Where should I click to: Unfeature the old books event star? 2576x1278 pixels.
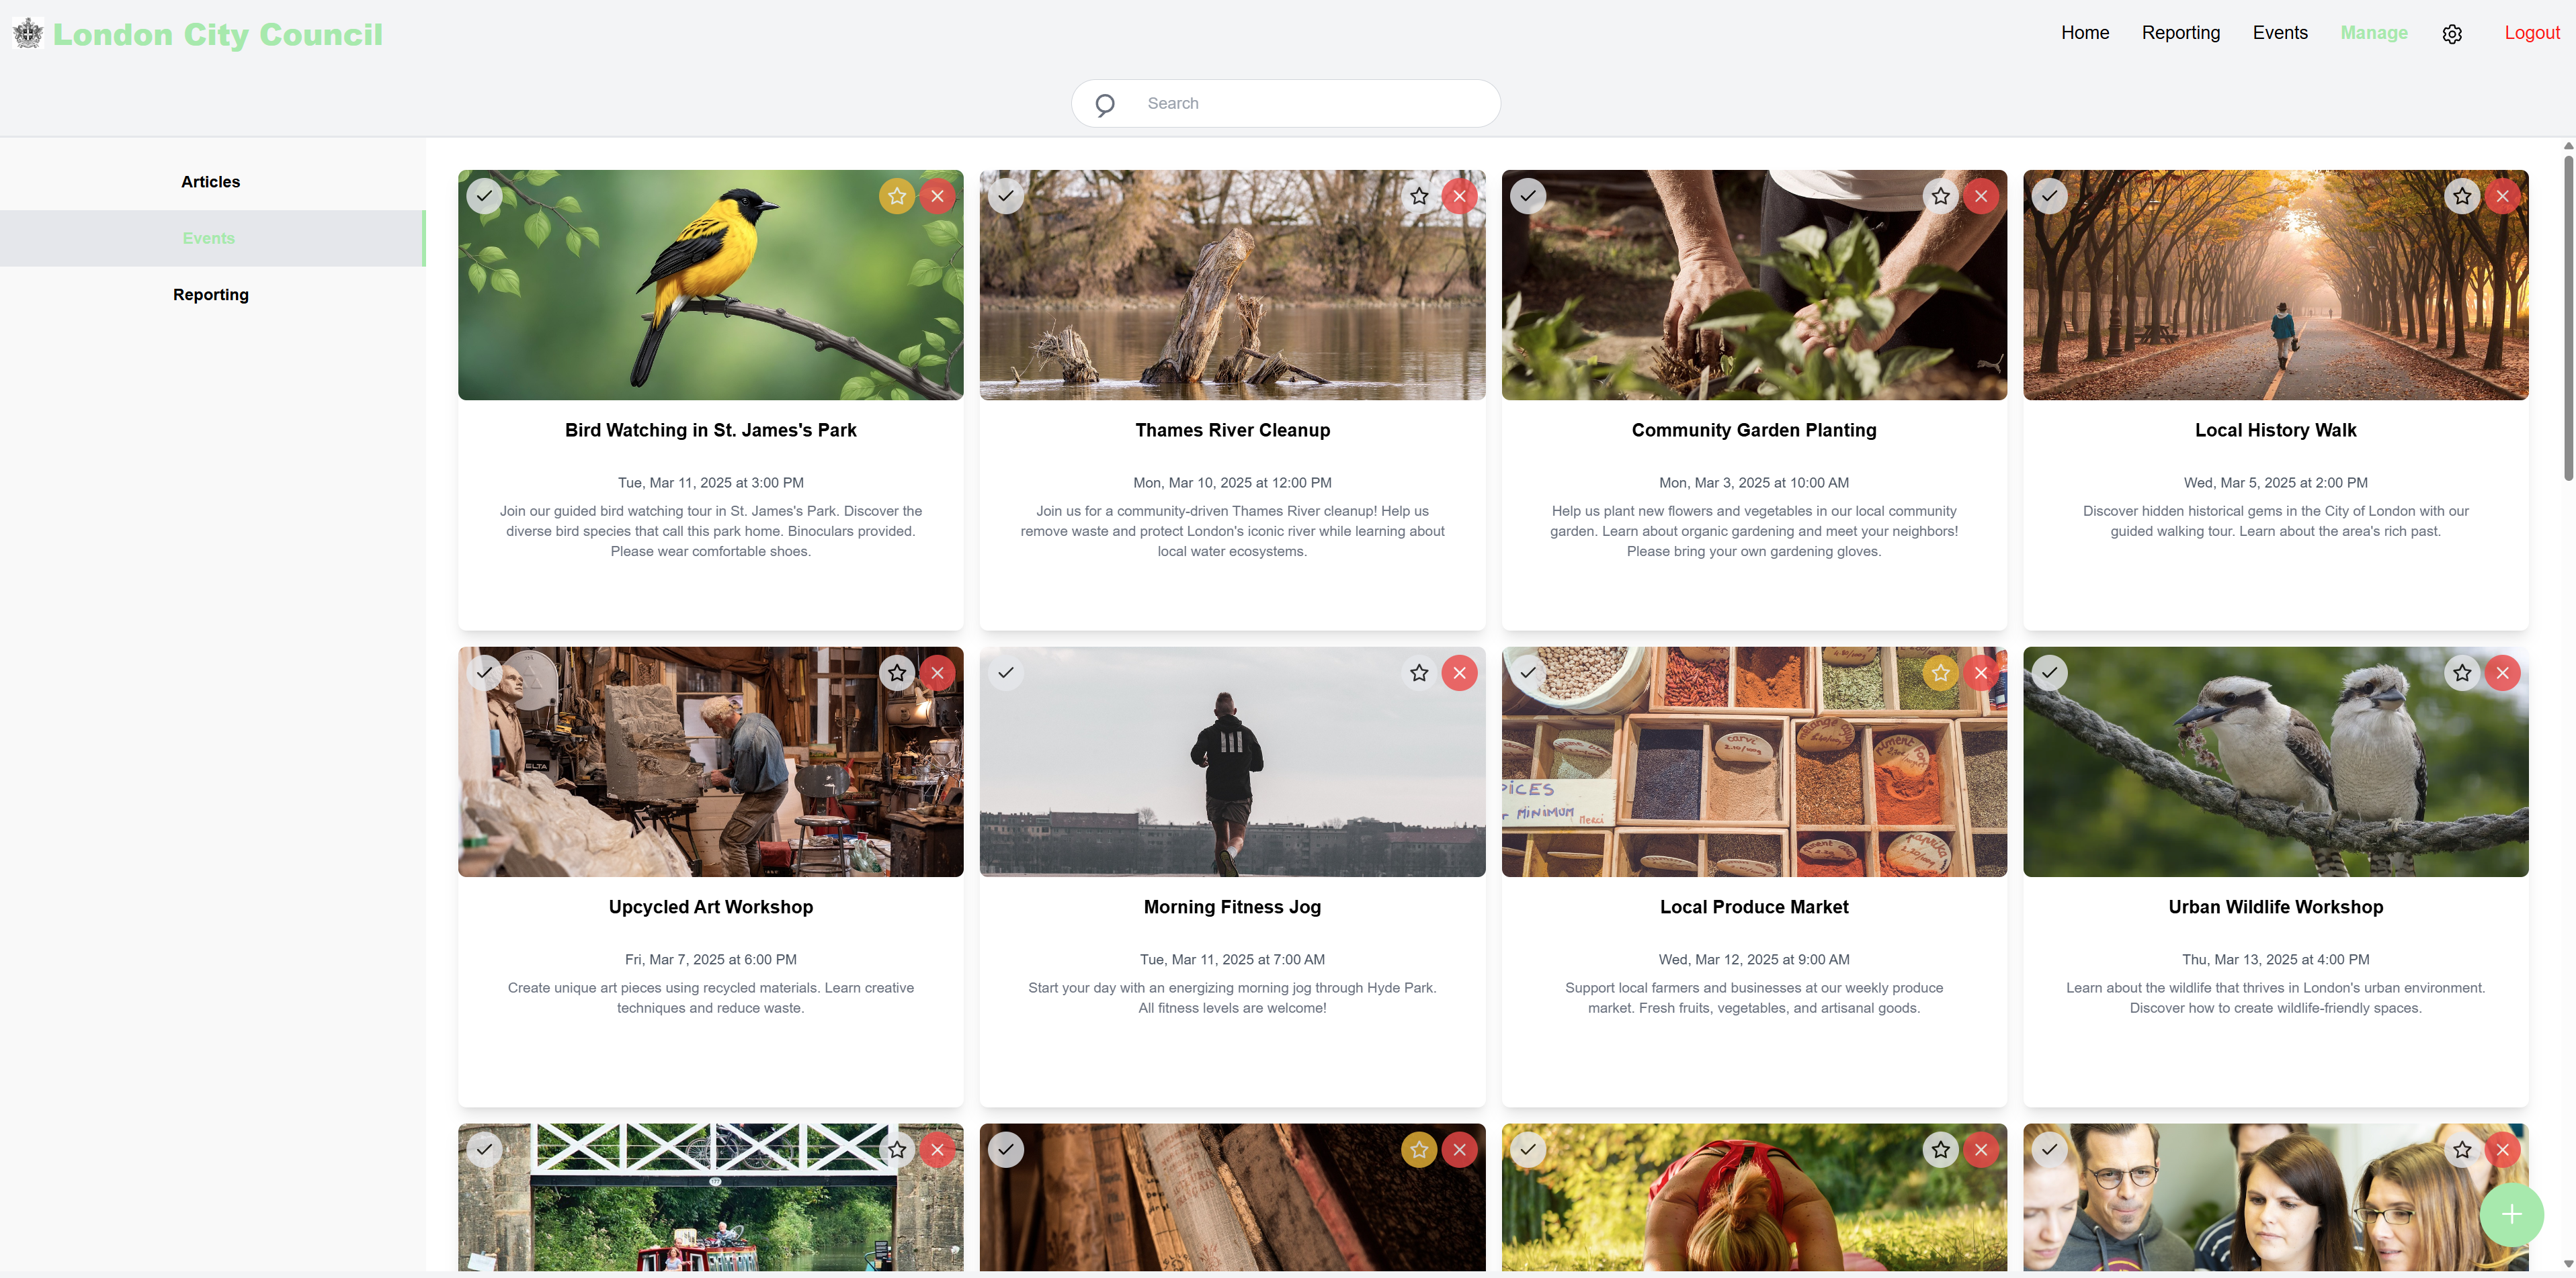[x=1419, y=1149]
